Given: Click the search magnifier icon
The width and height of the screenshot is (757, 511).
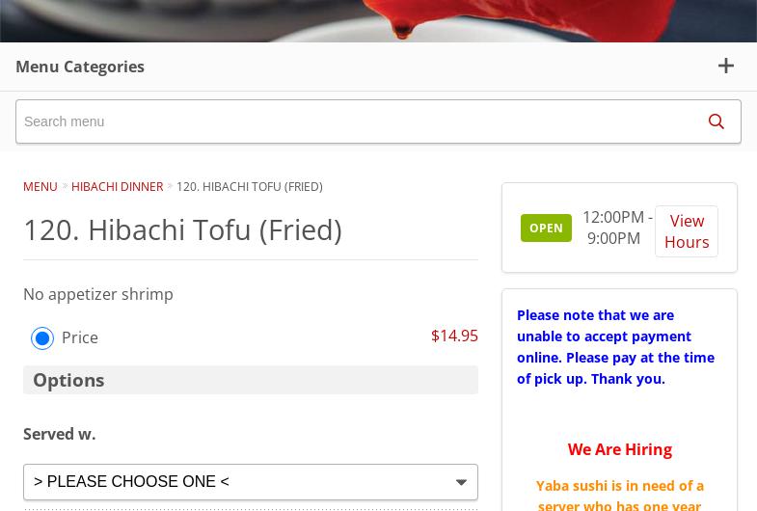Looking at the screenshot, I should pyautogui.click(x=716, y=121).
